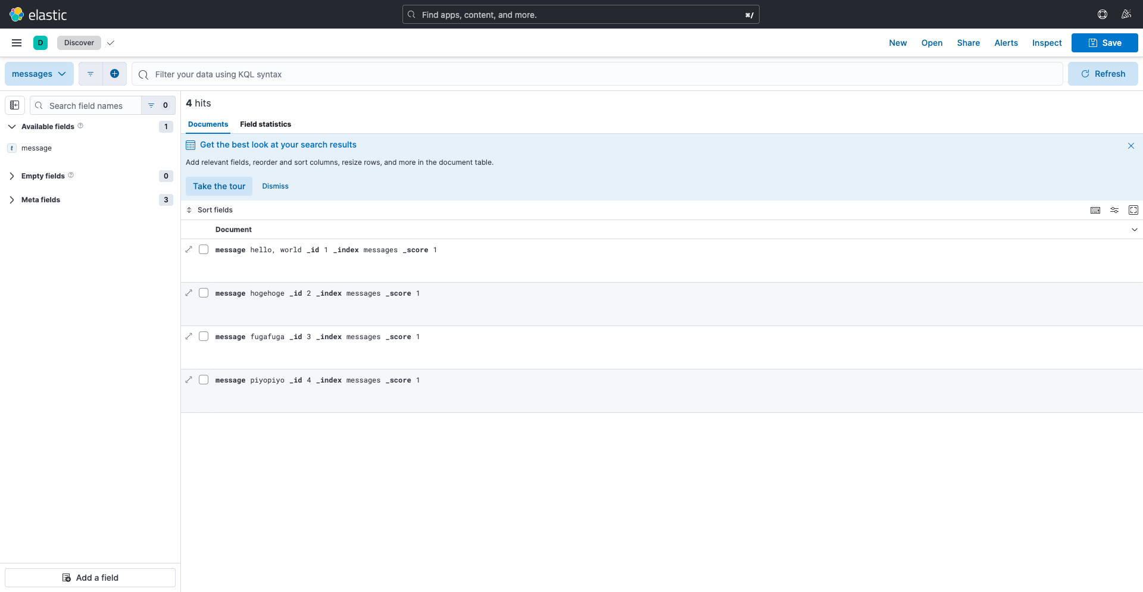Click the 4 hits count text
Image resolution: width=1143 pixels, height=592 pixels.
pyautogui.click(x=198, y=103)
